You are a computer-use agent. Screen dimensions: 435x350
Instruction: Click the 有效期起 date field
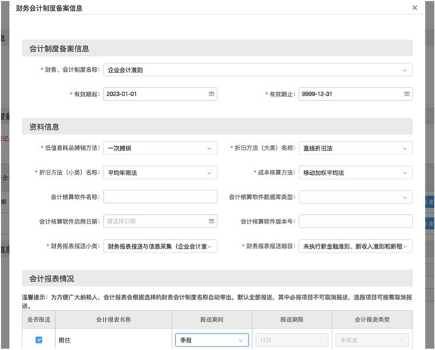tap(160, 94)
